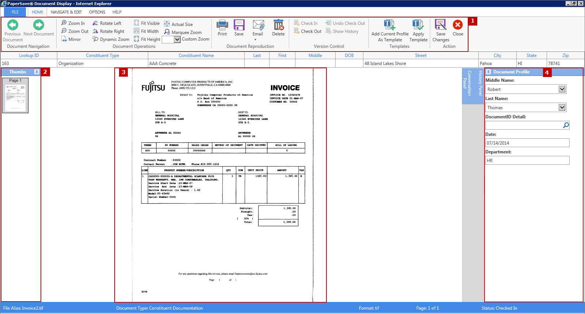Activate Marquee Zoom tool
Image resolution: width=585 pixels, height=314 pixels.
(x=183, y=32)
